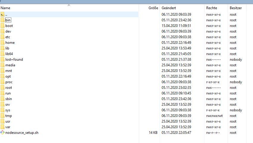Image resolution: width=253 pixels, height=143 pixels.
Task: Select the '..' parent directory entry name
Action: pyautogui.click(x=6, y=15)
